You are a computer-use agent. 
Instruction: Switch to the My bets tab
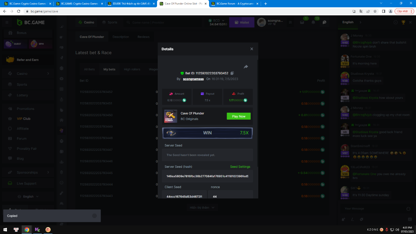109,69
